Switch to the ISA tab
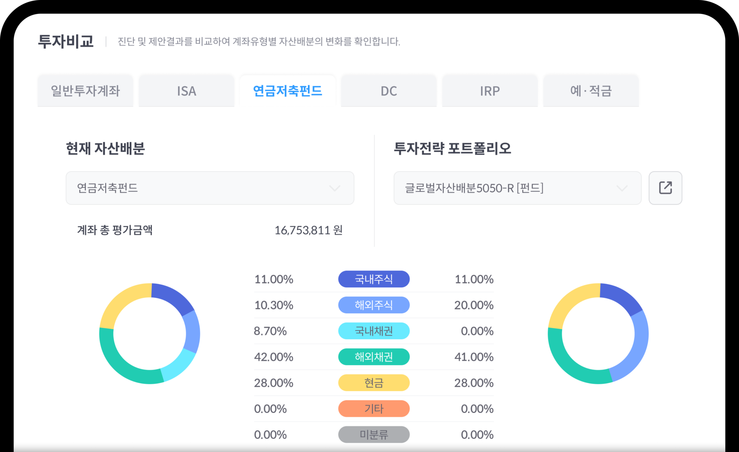The height and width of the screenshot is (452, 739). 186,91
